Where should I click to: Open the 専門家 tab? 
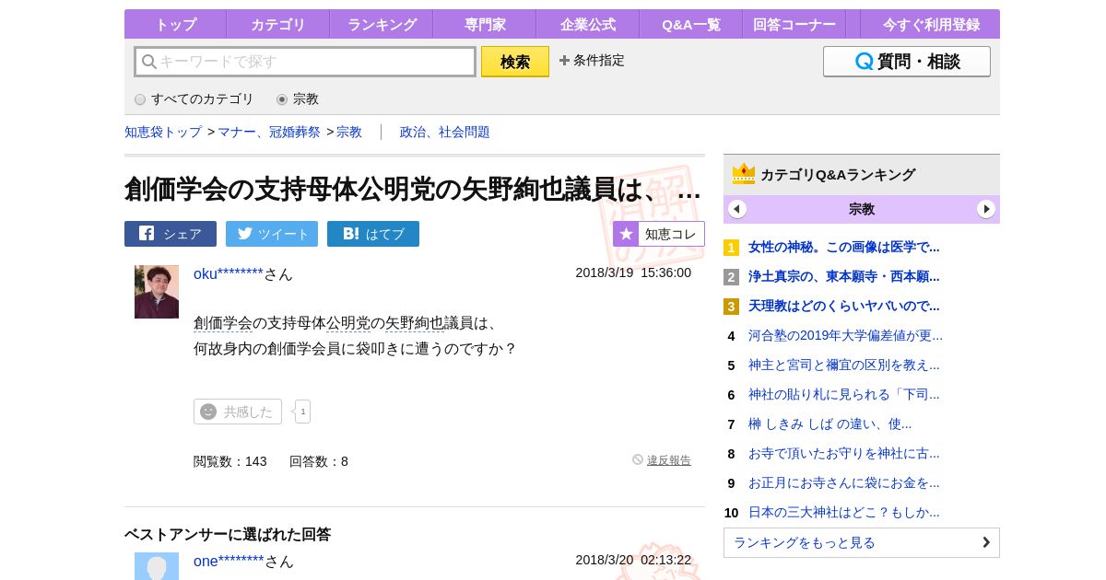click(x=484, y=25)
